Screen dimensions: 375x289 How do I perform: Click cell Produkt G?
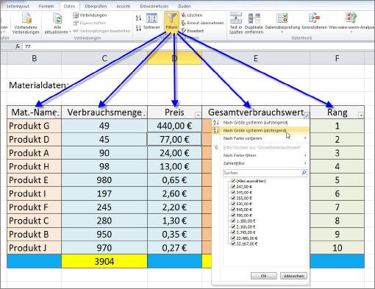click(35, 126)
